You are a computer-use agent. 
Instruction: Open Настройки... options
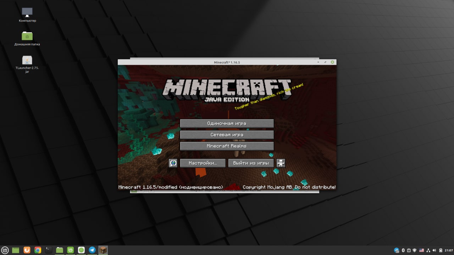203,163
